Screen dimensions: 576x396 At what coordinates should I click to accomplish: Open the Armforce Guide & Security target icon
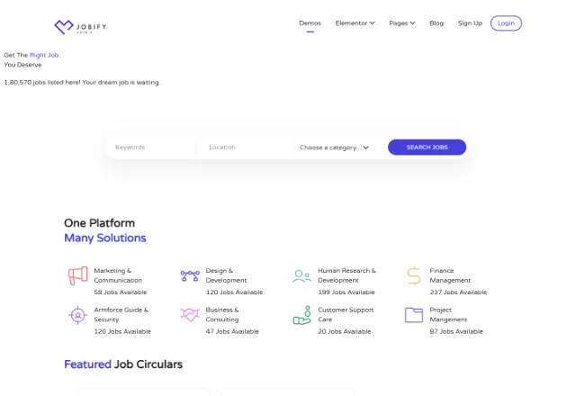click(x=78, y=315)
